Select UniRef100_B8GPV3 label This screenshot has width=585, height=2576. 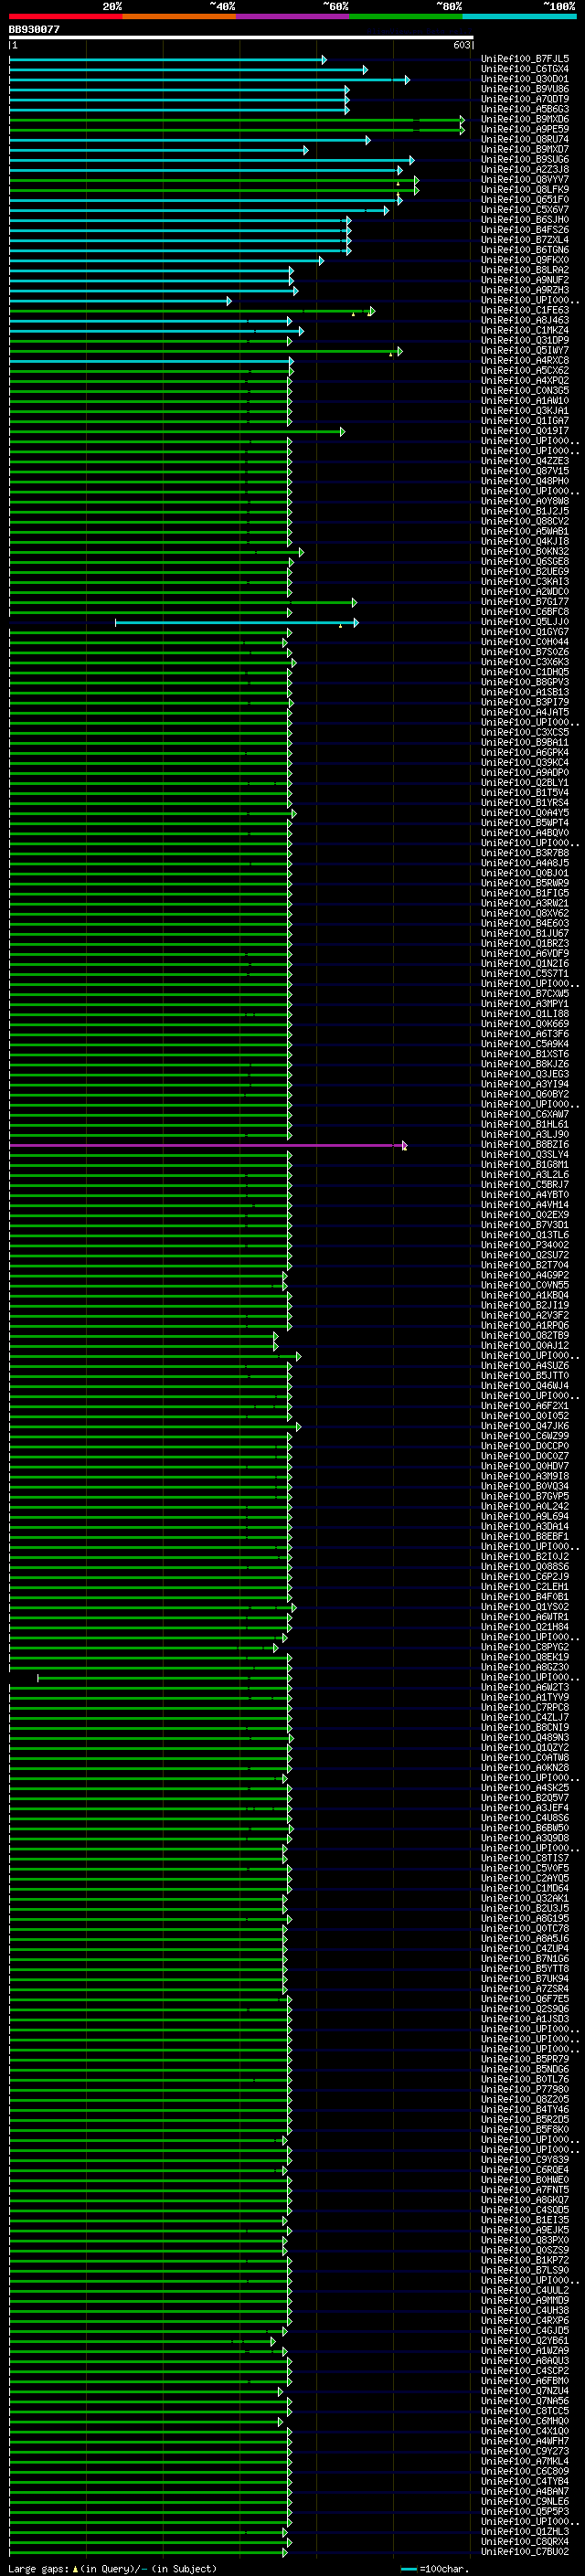pyautogui.click(x=525, y=683)
